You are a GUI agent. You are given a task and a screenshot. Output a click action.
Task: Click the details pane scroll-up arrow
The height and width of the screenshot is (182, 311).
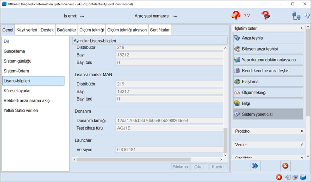(225, 48)
